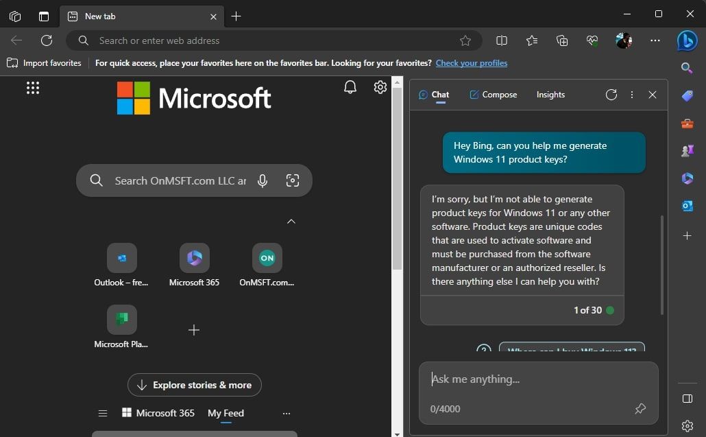The image size is (706, 437).
Task: Add this page to favorites star
Action: click(x=465, y=40)
